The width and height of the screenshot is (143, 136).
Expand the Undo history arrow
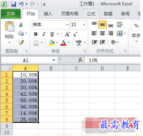pyautogui.click(x=27, y=4)
